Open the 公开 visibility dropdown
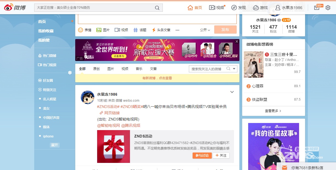Image resolution: width=336 pixels, height=170 pixels. (205, 30)
